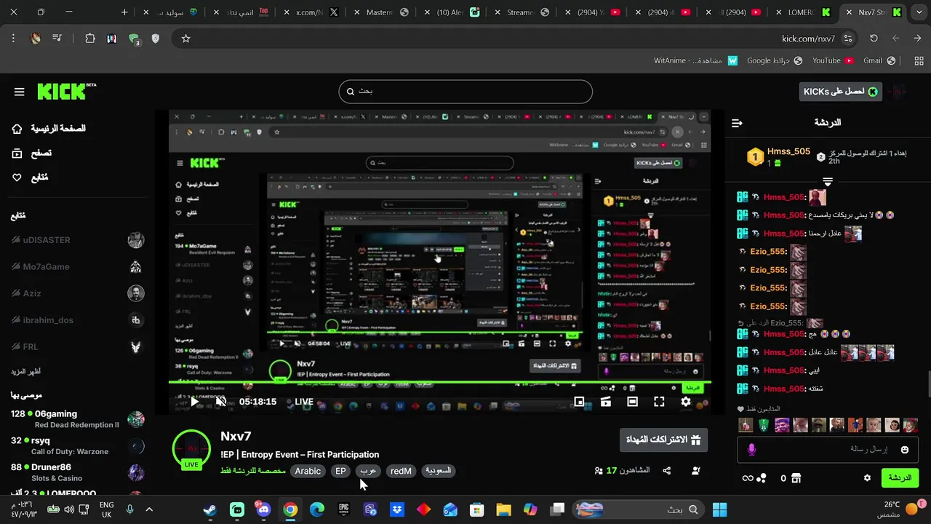Select the Arabic tag
The height and width of the screenshot is (524, 931).
308,471
